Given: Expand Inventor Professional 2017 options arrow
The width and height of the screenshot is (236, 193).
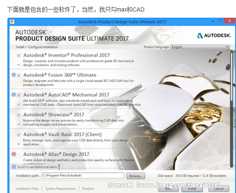Looking at the screenshot, I should pyautogui.click(x=18, y=65).
